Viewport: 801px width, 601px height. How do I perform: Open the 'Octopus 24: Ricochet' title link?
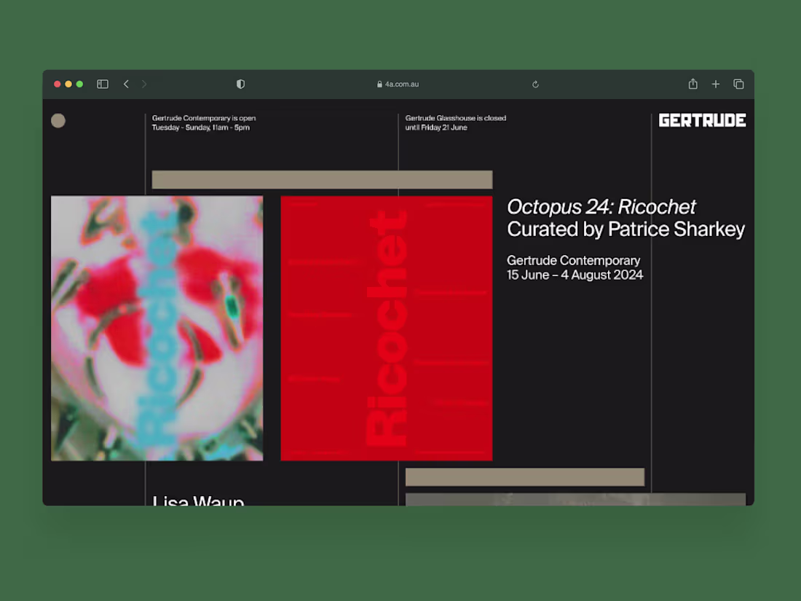point(601,207)
